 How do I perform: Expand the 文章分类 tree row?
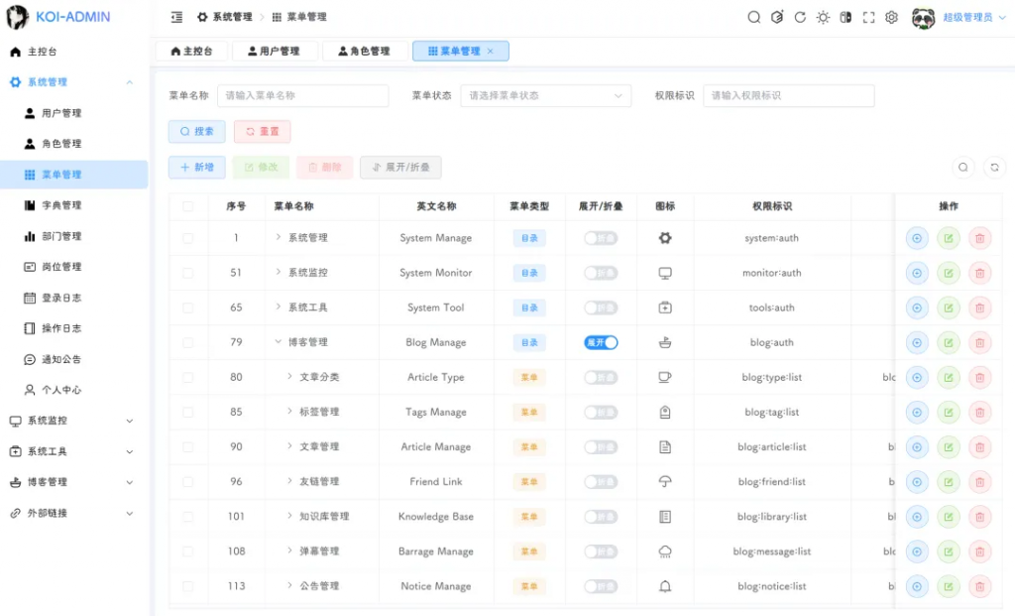pyautogui.click(x=289, y=376)
